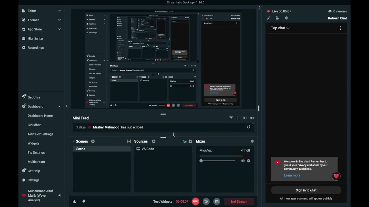Collapse the left sidebar with arrow
This screenshot has width=369, height=207.
67,106
